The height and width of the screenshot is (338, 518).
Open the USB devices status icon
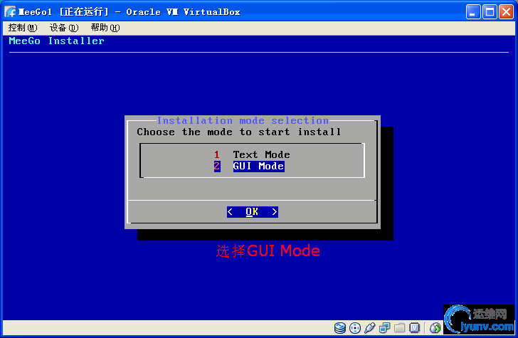[x=370, y=328]
